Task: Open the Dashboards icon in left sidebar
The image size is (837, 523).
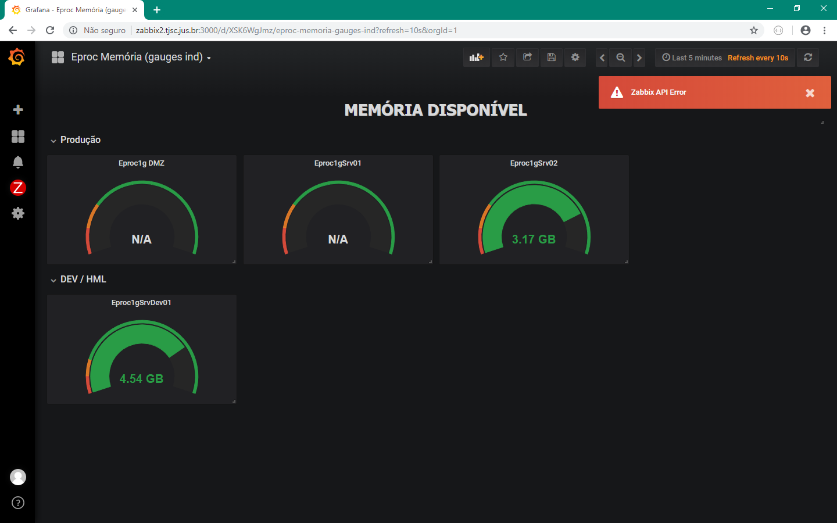Action: 17,137
